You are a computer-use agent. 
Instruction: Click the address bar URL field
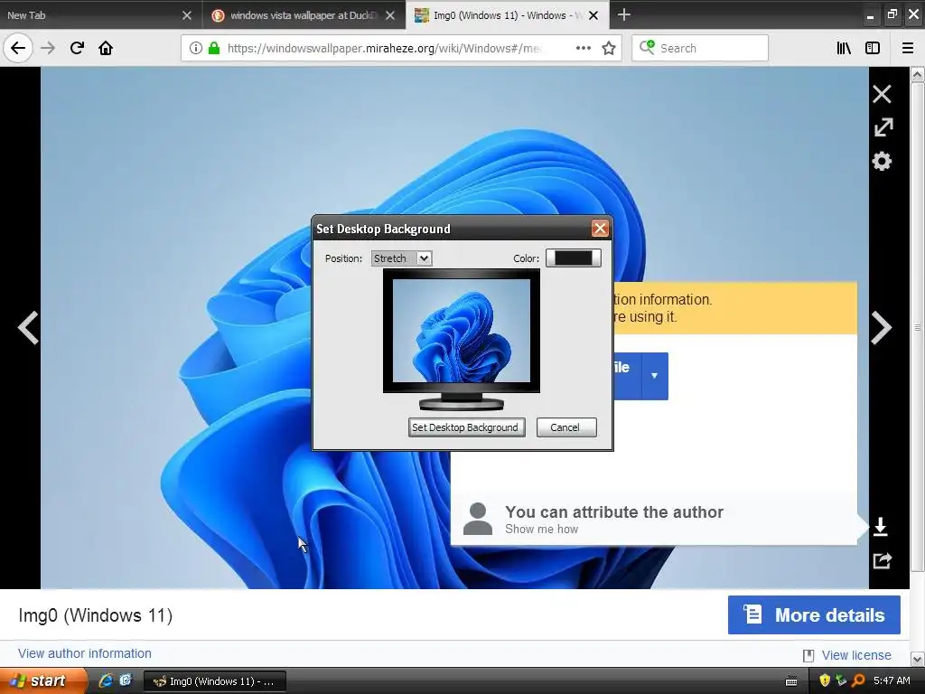point(383,49)
